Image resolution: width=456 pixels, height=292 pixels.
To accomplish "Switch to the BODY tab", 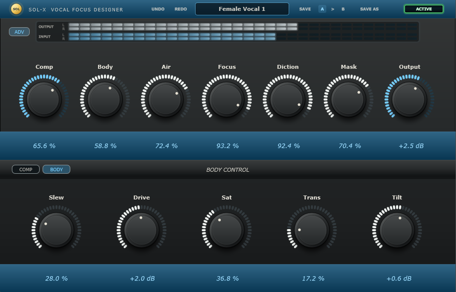I will pyautogui.click(x=56, y=169).
